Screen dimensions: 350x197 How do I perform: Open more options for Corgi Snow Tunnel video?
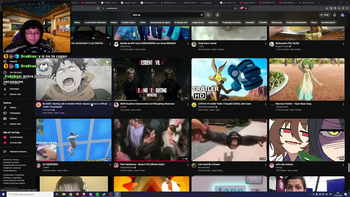tap(266, 44)
